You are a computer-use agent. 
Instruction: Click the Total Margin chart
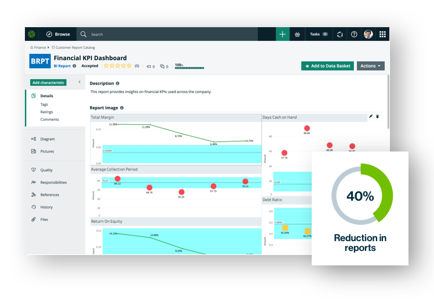176,139
